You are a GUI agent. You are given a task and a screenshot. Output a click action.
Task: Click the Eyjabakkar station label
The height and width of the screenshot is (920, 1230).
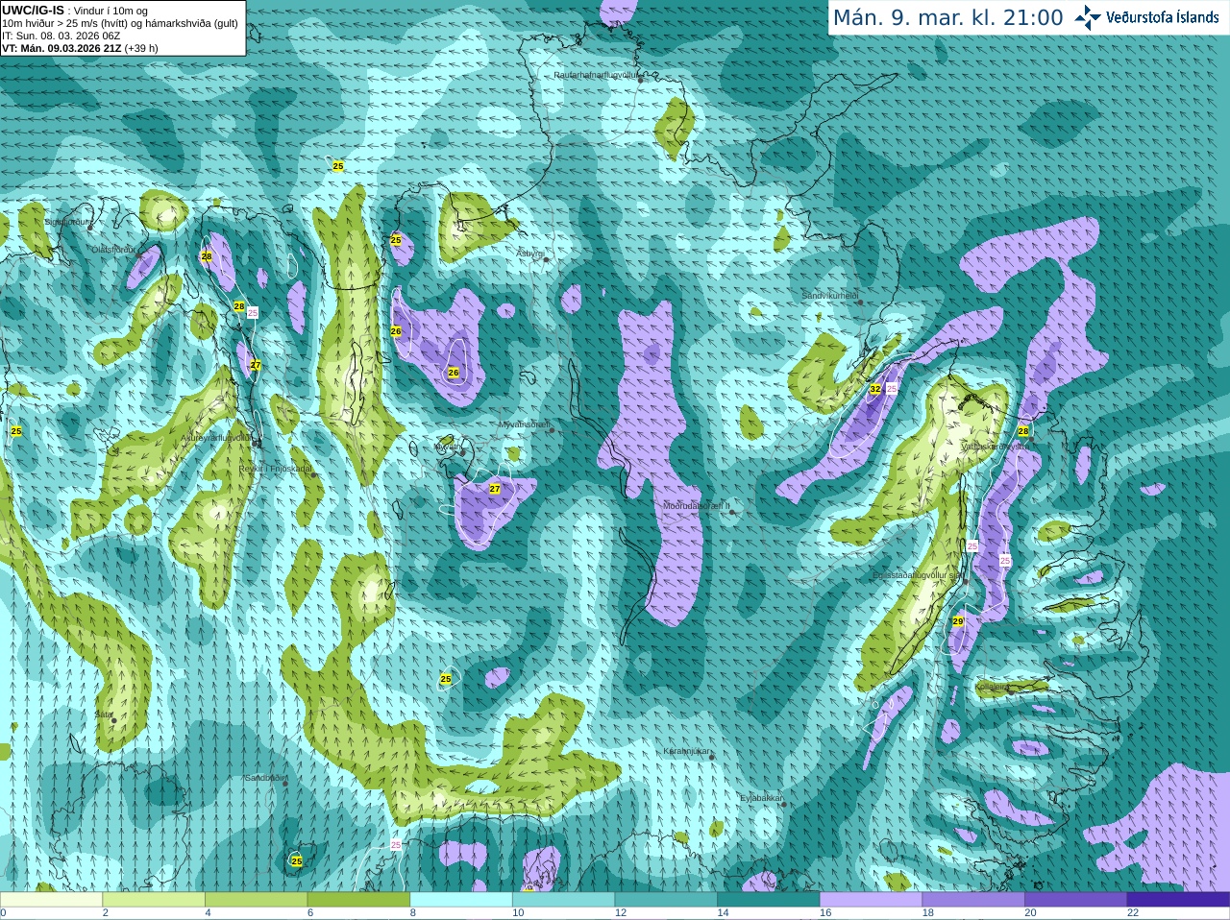pos(761,797)
